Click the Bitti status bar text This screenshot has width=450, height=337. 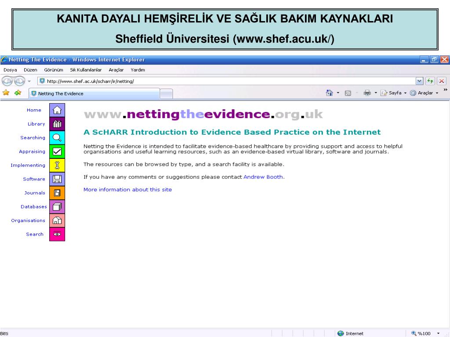pyautogui.click(x=4, y=333)
